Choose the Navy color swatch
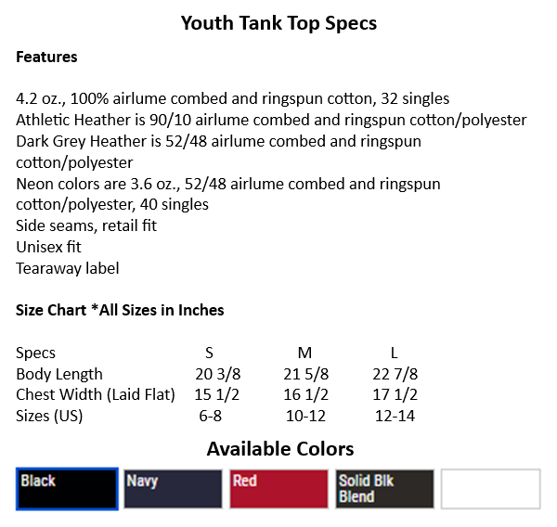Viewport: 557px width, 527px height. pos(173,489)
